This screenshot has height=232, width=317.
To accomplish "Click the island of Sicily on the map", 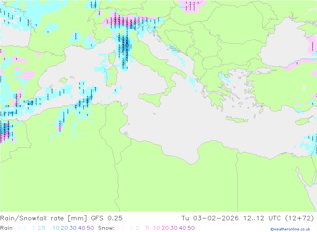I will [x=152, y=99].
